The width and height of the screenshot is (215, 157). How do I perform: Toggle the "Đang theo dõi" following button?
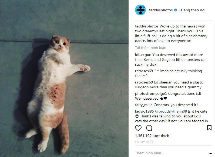click(193, 10)
